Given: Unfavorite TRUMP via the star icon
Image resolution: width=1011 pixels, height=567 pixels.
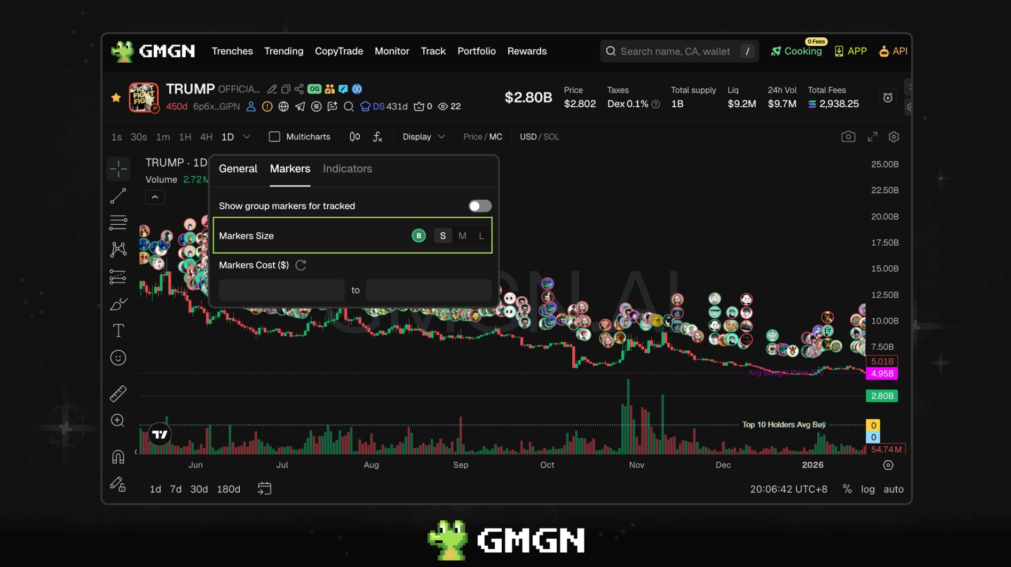Looking at the screenshot, I should [x=116, y=97].
